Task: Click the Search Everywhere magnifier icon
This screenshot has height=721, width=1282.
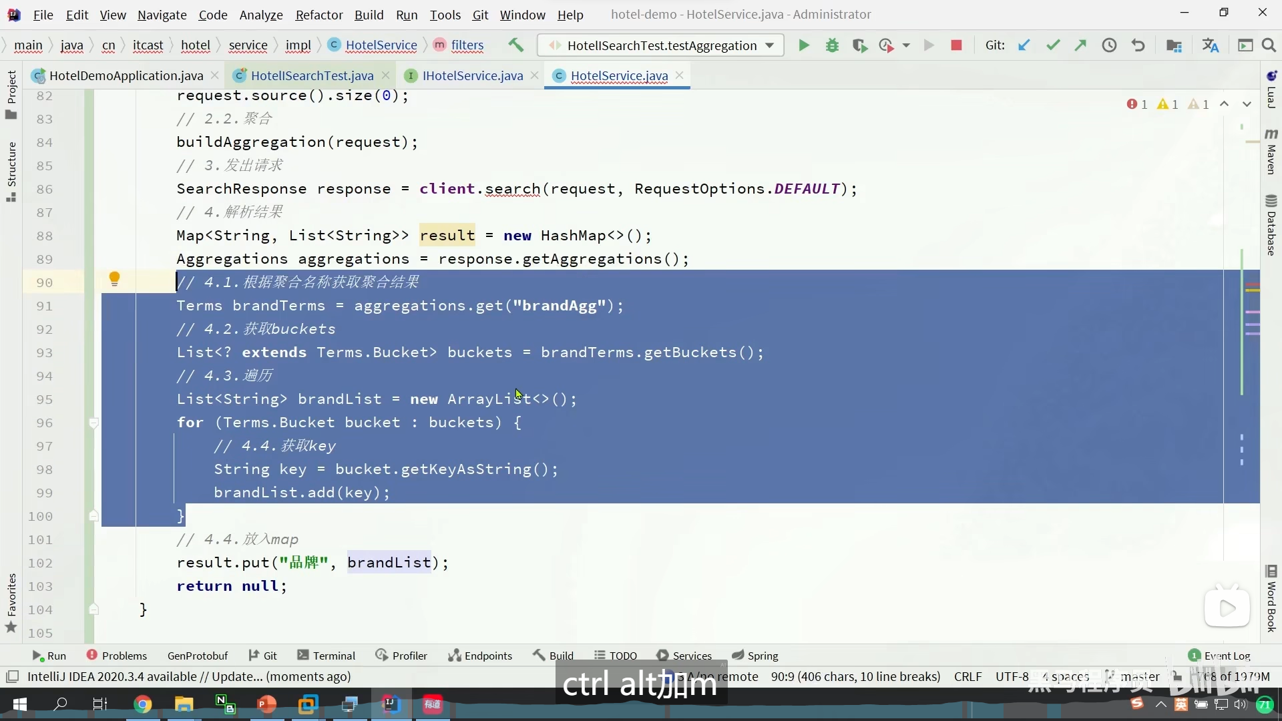Action: [x=1269, y=45]
